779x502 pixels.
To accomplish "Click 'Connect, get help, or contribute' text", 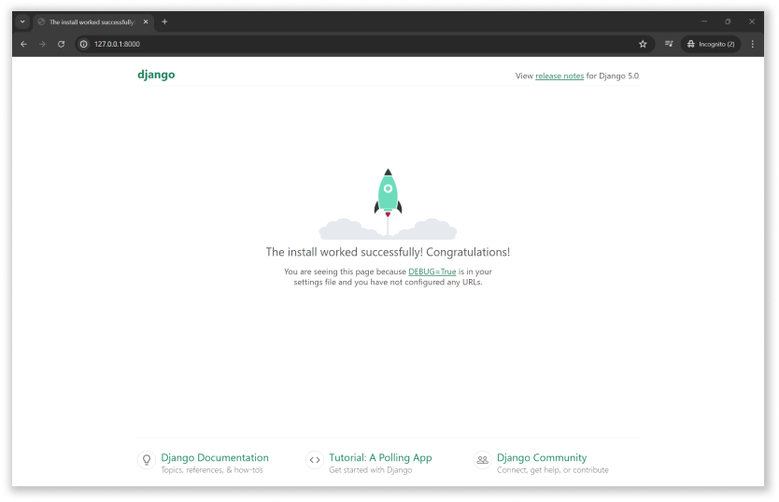I will click(x=552, y=470).
